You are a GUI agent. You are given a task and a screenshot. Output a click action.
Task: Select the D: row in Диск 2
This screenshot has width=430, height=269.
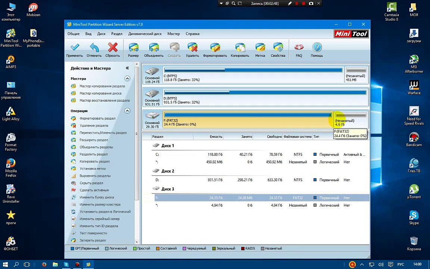260,180
